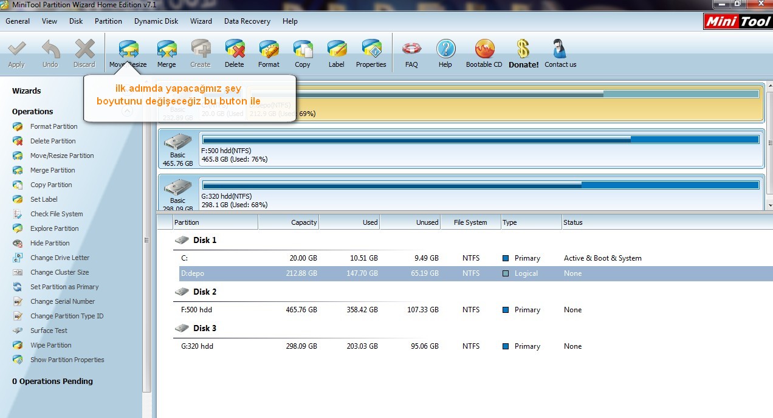Open the Partition menu
This screenshot has height=418, width=773.
[x=108, y=21]
